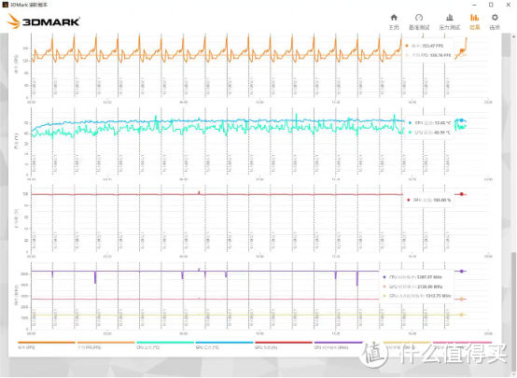The image size is (517, 378).
Task: Click the yellow memory clock data point marker
Action: 462,315
